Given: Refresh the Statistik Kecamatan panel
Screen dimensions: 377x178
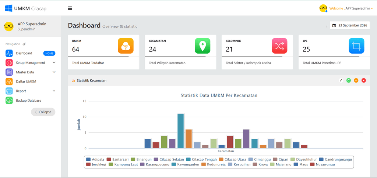Looking at the screenshot, I should point(348,80).
